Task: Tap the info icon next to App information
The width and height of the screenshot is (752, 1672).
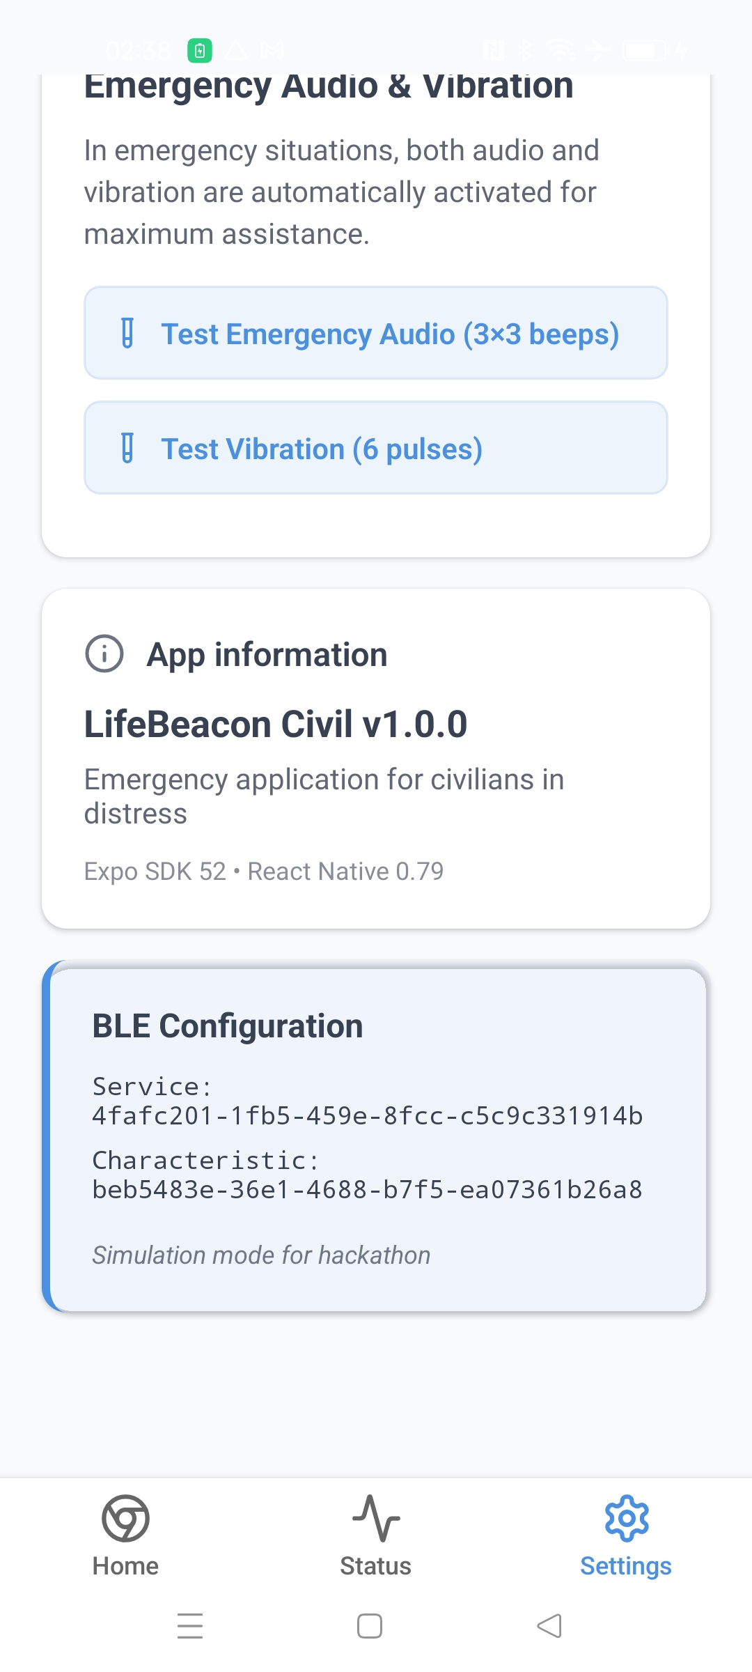Action: click(x=104, y=653)
